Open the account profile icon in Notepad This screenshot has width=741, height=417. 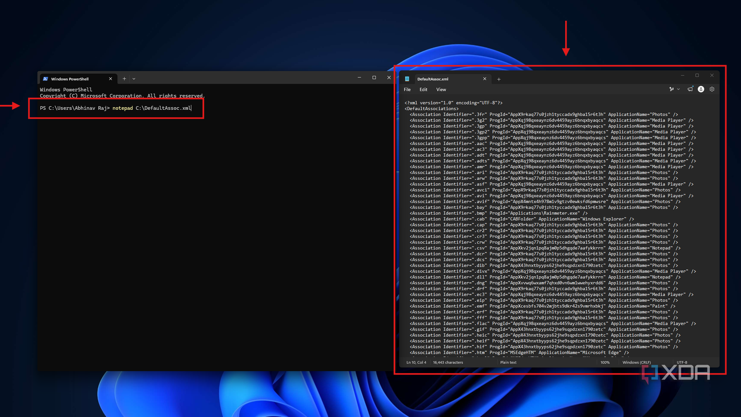pyautogui.click(x=701, y=89)
